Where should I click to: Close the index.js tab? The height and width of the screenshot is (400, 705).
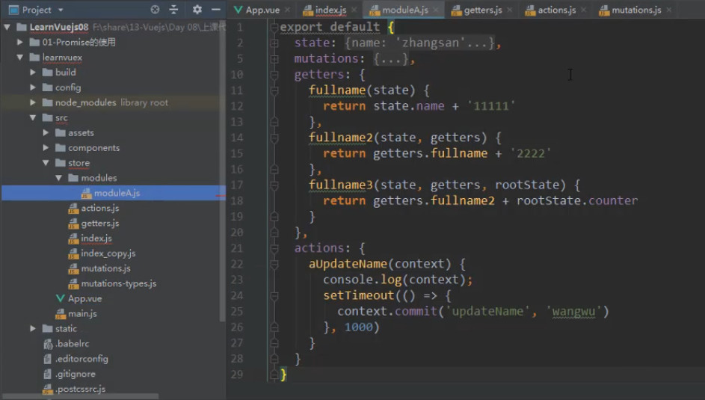click(354, 10)
